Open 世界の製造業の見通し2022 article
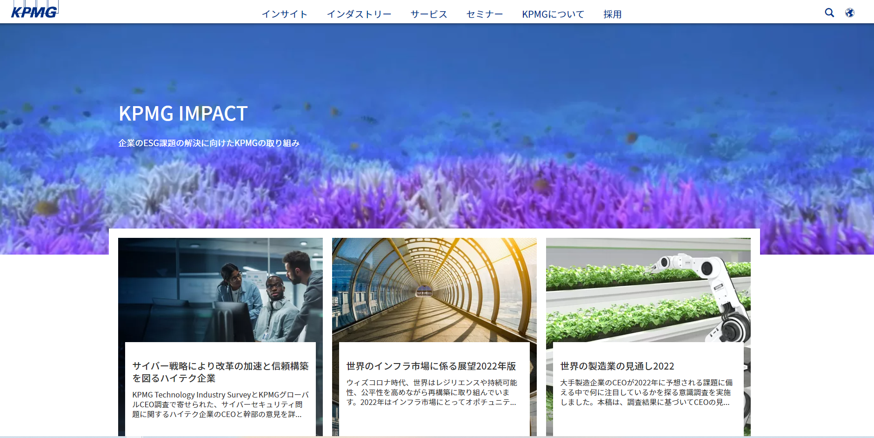Image resolution: width=874 pixels, height=438 pixels. click(617, 366)
